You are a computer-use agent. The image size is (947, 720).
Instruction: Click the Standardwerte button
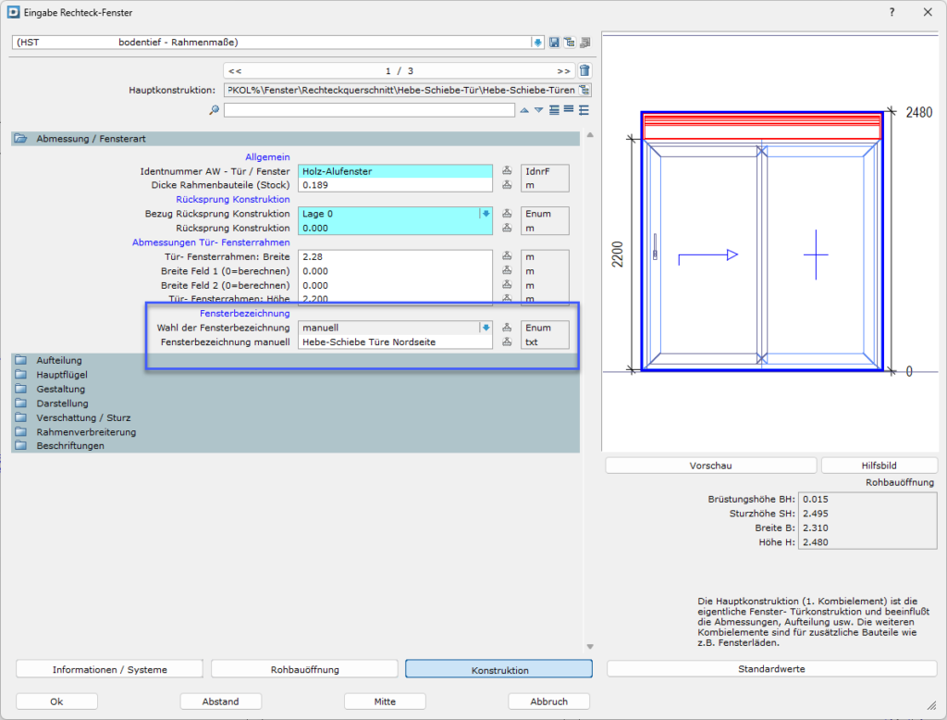[771, 669]
